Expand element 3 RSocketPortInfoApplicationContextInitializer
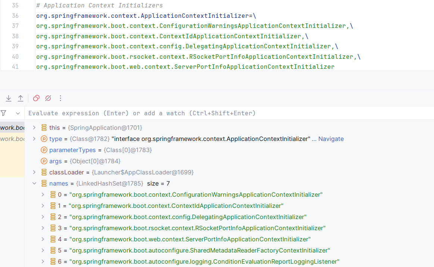This screenshot has height=267, width=434. click(x=43, y=228)
